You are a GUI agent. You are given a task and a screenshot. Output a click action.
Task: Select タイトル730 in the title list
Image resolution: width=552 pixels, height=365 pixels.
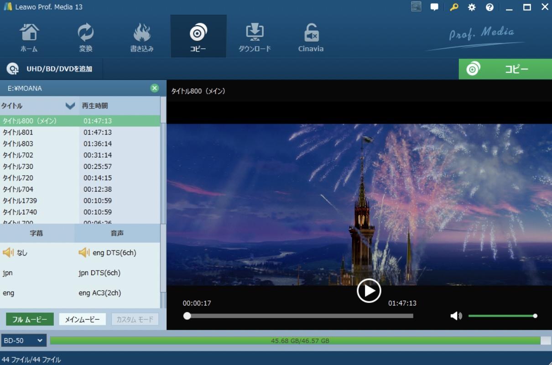tap(80, 167)
